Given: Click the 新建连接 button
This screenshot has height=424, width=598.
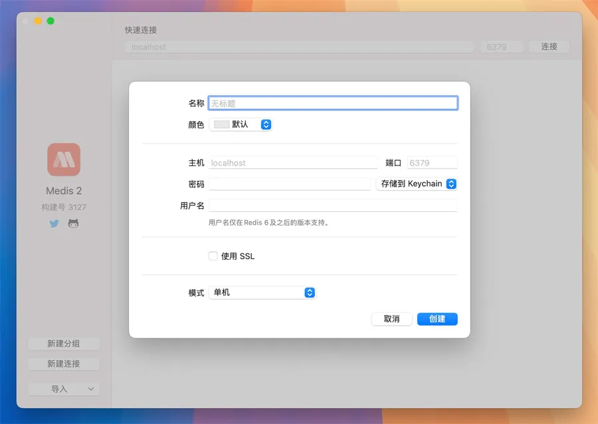Looking at the screenshot, I should click(64, 364).
